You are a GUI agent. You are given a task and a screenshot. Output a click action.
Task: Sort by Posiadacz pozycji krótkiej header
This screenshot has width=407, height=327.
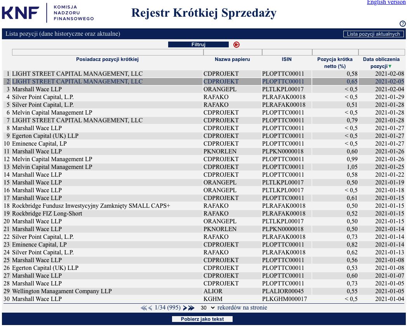point(107,59)
